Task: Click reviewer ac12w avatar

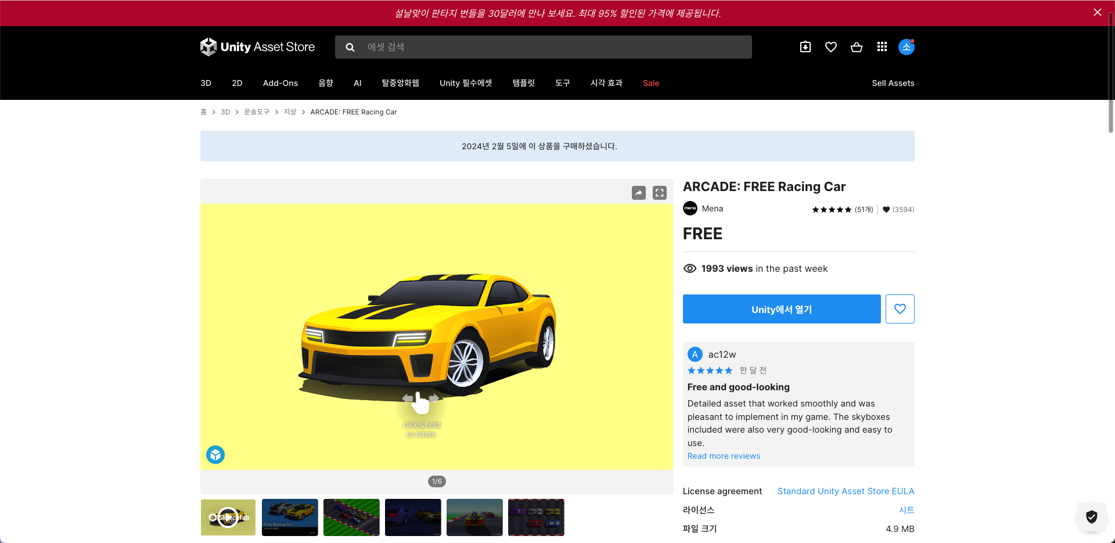Action: click(x=695, y=354)
